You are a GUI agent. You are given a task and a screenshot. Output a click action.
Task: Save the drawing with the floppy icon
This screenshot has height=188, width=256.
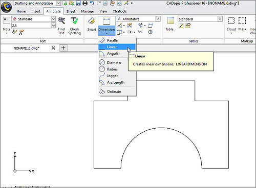(x=78, y=3)
